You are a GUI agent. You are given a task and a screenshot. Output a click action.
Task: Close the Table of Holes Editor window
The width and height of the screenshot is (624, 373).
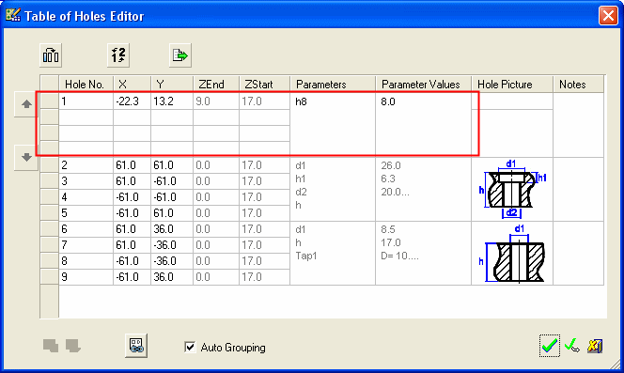608,16
